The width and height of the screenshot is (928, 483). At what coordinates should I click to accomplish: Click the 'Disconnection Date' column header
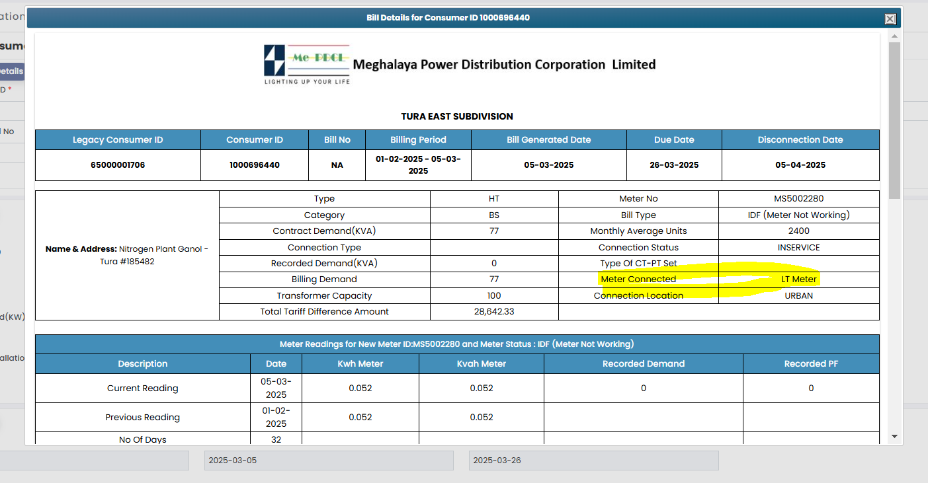[x=800, y=140]
